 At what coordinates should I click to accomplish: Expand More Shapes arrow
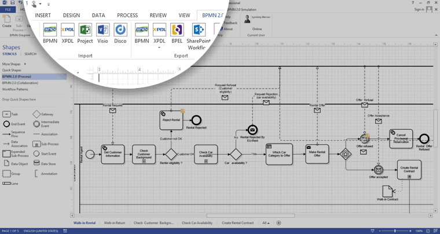point(25,64)
